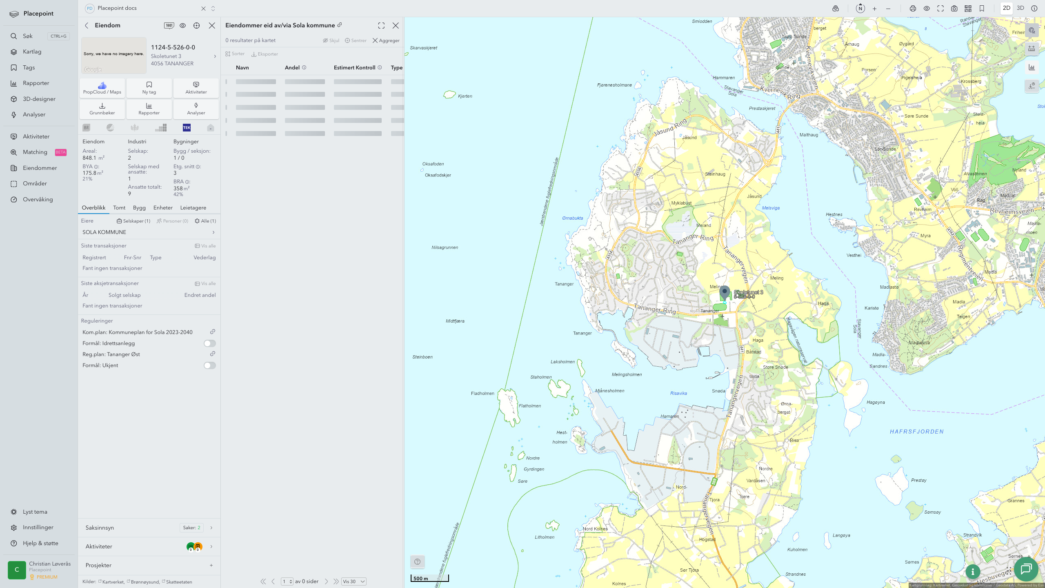
Task: Switch to the Tomt tab
Action: pyautogui.click(x=119, y=208)
